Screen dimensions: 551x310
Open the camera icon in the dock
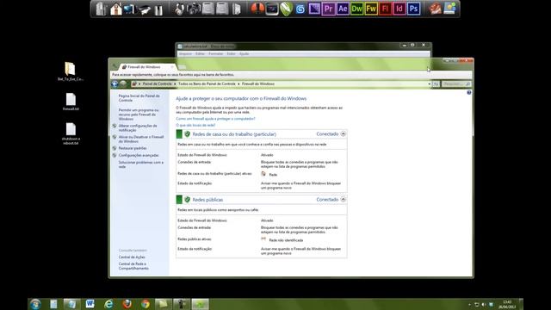pos(193,9)
